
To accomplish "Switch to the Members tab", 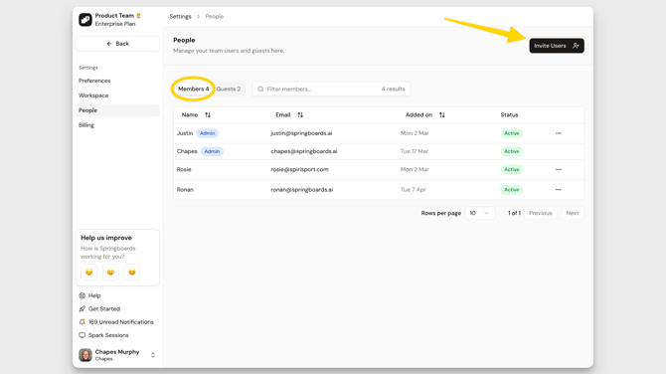I will 193,89.
